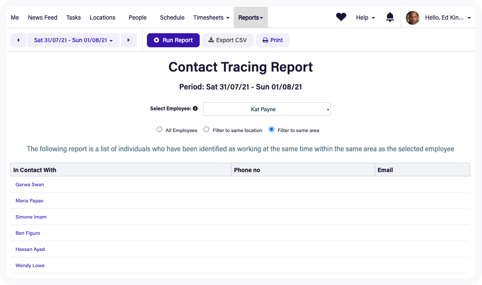Click the favorites heart icon
This screenshot has height=285, width=482.
341,17
